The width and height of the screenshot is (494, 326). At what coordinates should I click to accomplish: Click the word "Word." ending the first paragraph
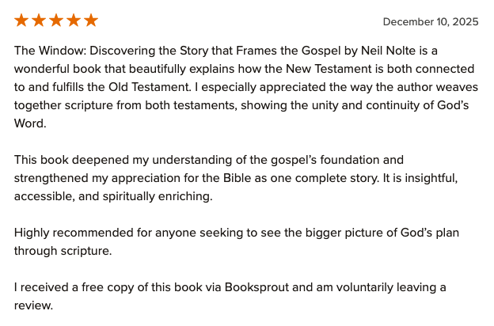click(30, 123)
